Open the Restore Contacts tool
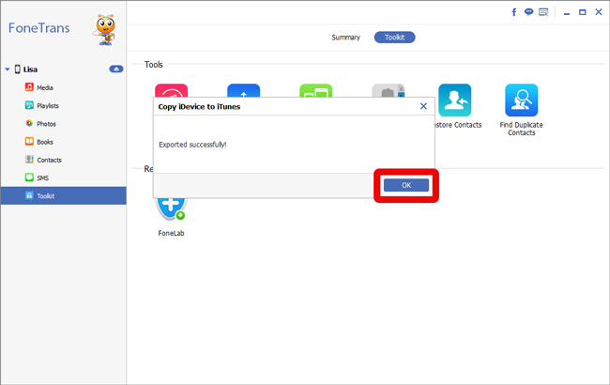Image resolution: width=610 pixels, height=385 pixels. click(454, 100)
